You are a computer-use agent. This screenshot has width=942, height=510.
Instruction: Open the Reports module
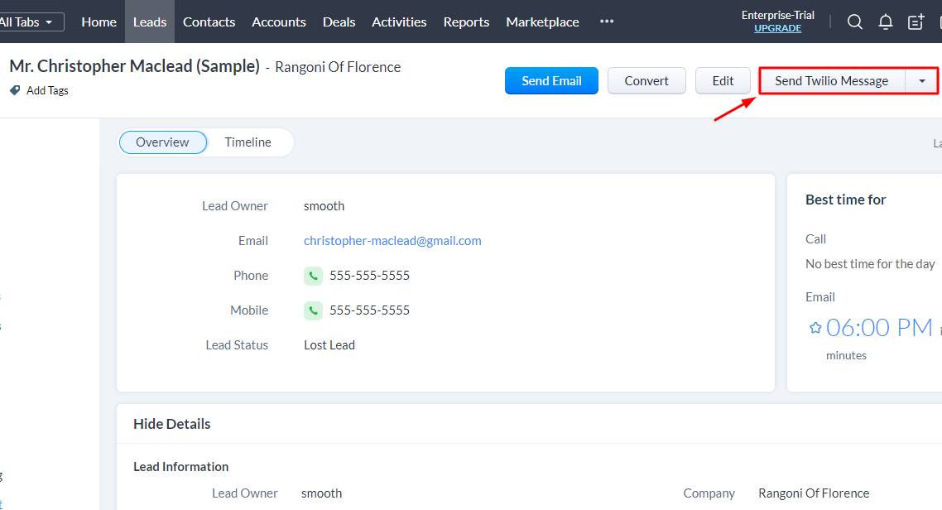[466, 22]
